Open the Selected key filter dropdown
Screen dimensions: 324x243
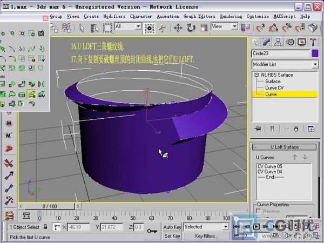tap(226, 227)
